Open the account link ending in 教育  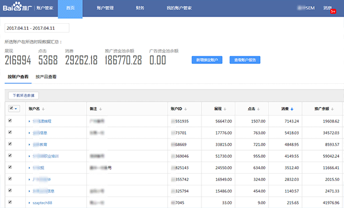40,145
